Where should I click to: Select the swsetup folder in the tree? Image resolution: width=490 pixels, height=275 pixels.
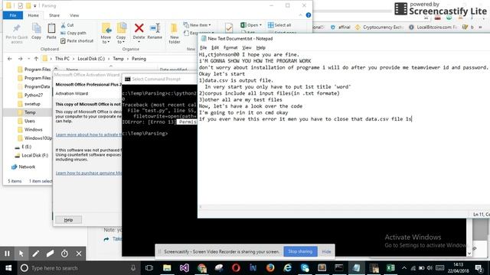[x=32, y=104]
